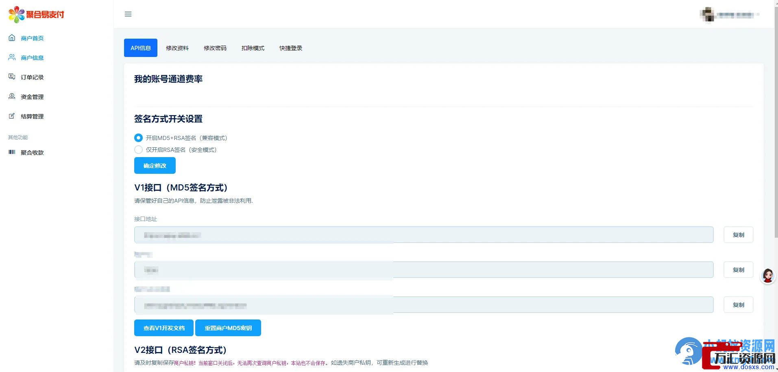Open the 扣除模式 tab
Image resolution: width=778 pixels, height=372 pixels.
tap(253, 48)
